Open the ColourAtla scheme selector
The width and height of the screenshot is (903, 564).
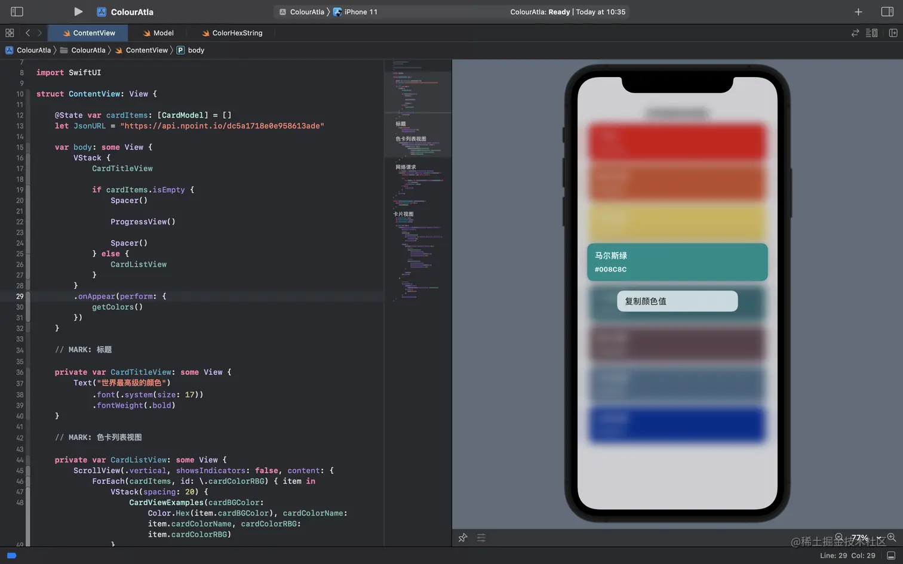(302, 12)
